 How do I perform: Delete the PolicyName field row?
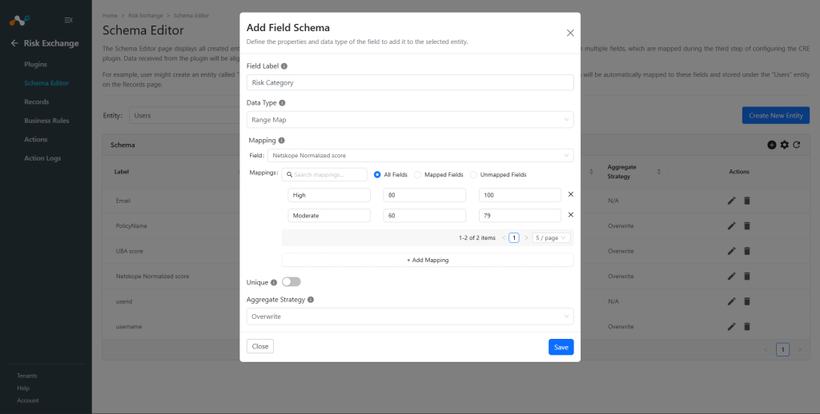tap(747, 225)
